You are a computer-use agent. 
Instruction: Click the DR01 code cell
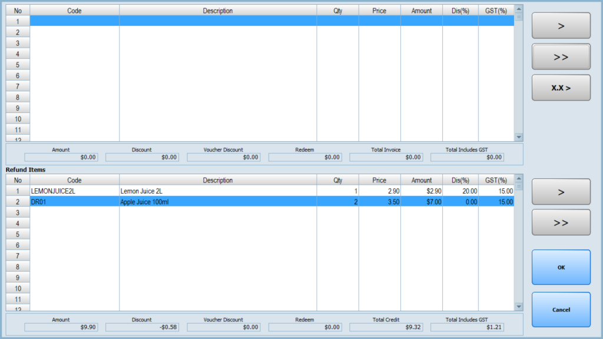[x=74, y=202]
